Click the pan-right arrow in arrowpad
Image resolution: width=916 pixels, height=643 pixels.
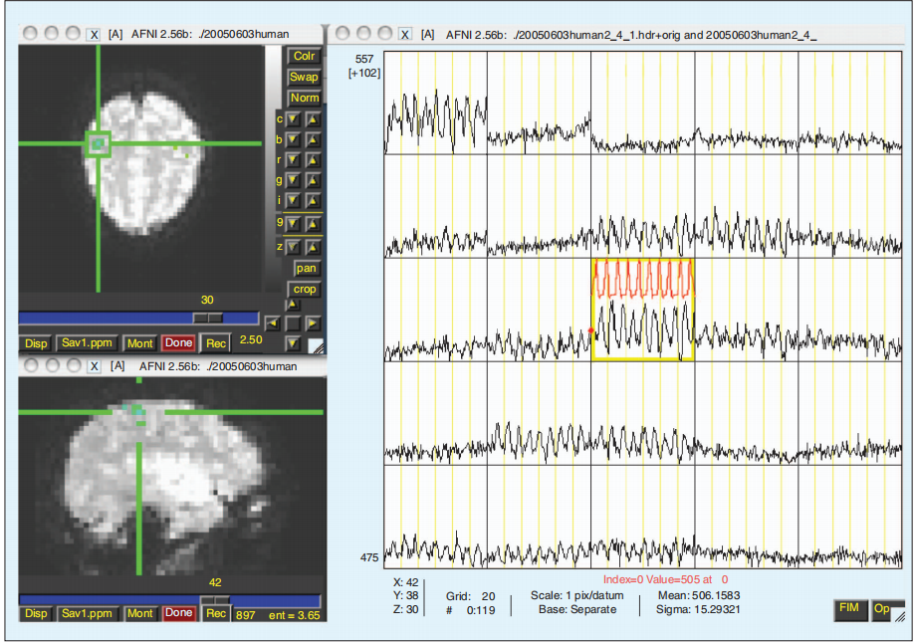pyautogui.click(x=313, y=323)
